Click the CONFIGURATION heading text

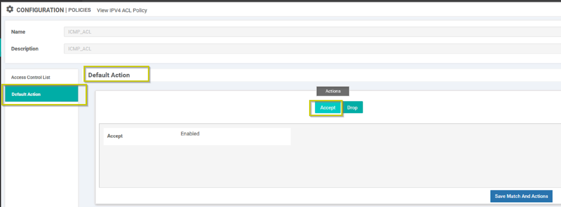point(40,10)
